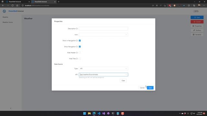Enable the Hide Header checkbox
This screenshot has width=207, height=116.
point(80,53)
